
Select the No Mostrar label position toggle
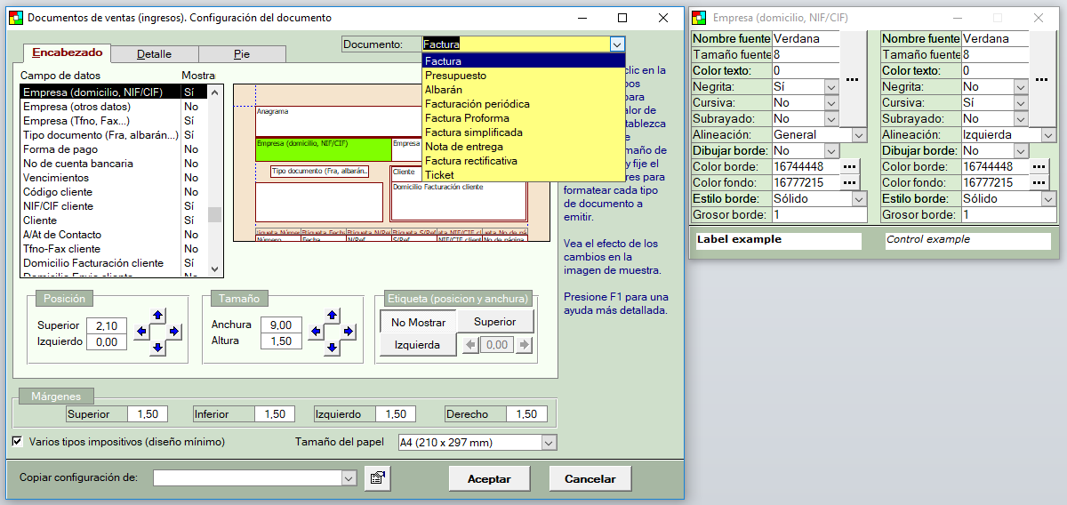(418, 322)
